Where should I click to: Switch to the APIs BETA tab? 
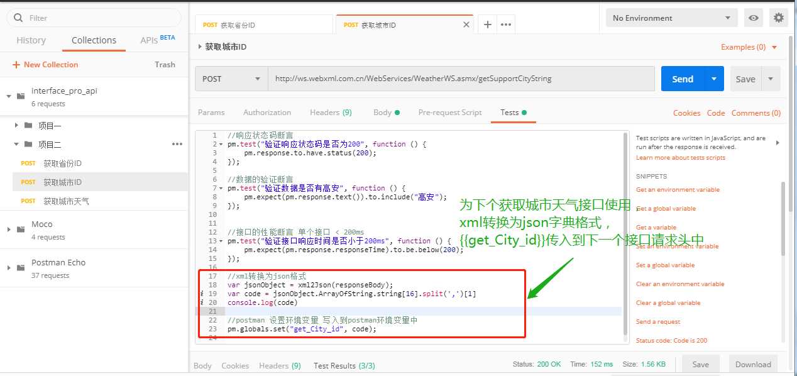pos(157,40)
